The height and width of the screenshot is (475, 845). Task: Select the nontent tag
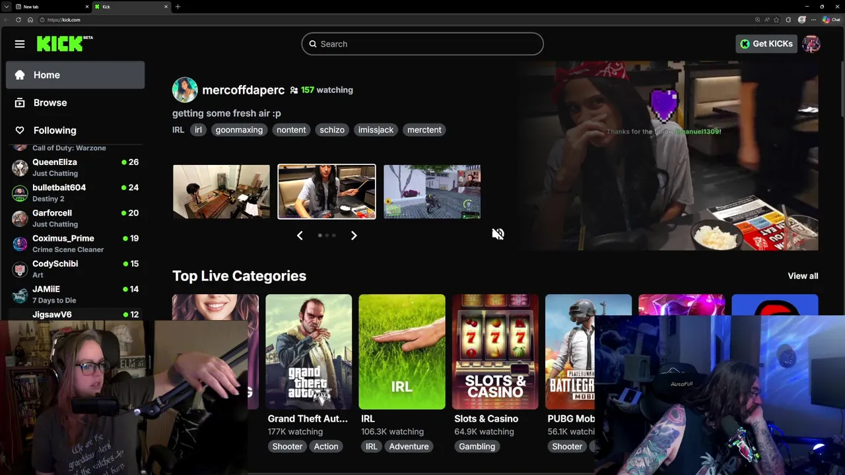291,130
